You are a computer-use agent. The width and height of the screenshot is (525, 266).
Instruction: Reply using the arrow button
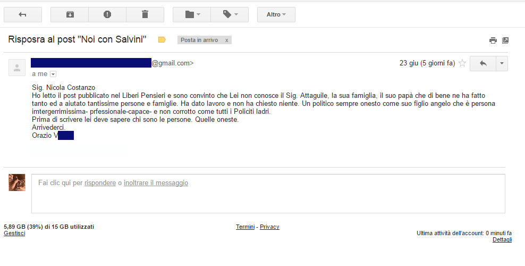point(483,63)
